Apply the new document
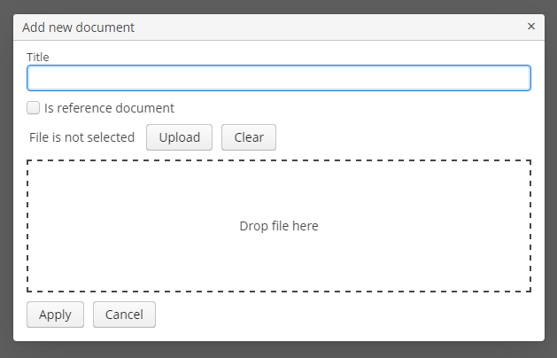The height and width of the screenshot is (358, 557). click(55, 315)
